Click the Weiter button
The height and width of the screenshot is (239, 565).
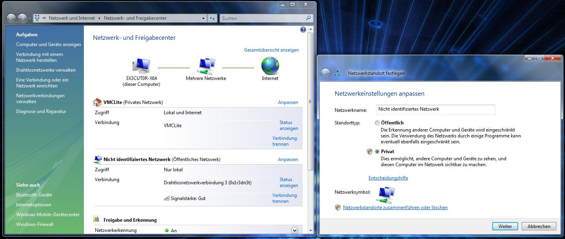[x=505, y=226]
